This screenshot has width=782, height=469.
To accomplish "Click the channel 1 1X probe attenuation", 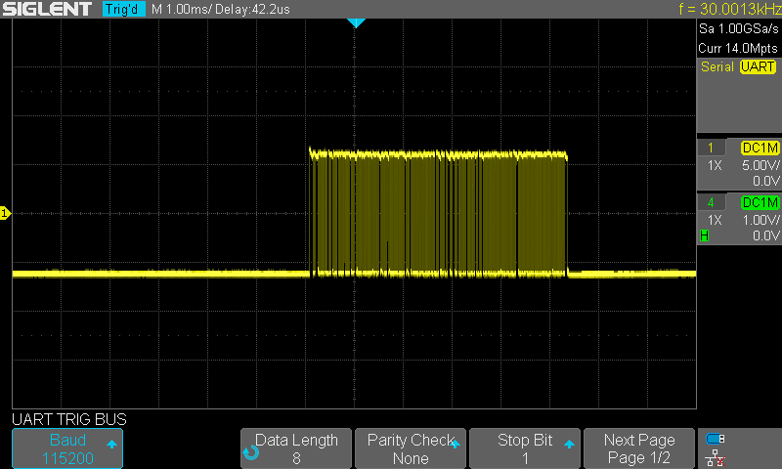I will click(715, 165).
